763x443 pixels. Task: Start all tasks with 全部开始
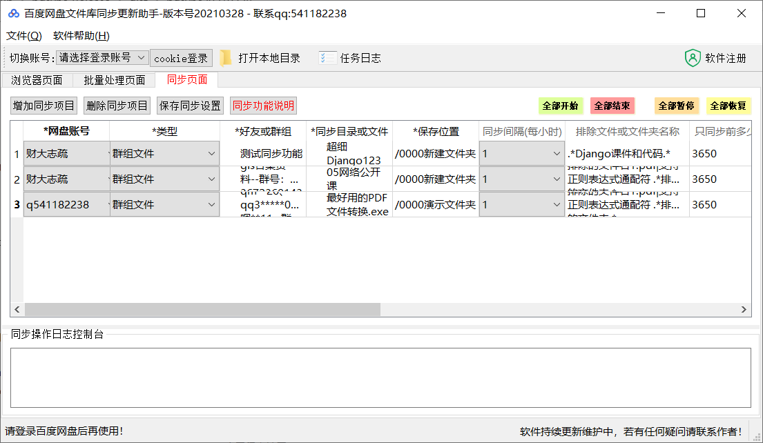coord(560,106)
